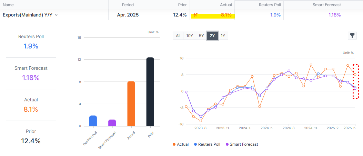Open the chart filter funnel icon
Screen dimensions: 363x156
point(352,35)
